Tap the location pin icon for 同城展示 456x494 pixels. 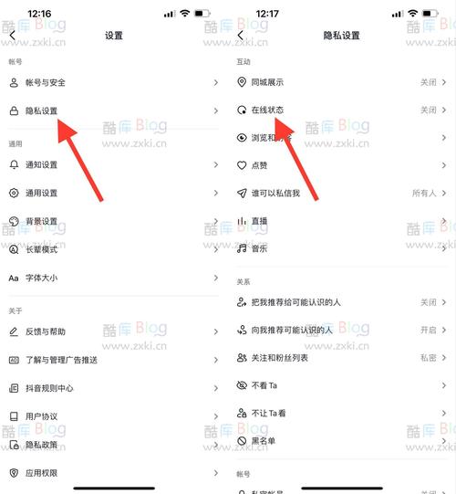pos(242,82)
